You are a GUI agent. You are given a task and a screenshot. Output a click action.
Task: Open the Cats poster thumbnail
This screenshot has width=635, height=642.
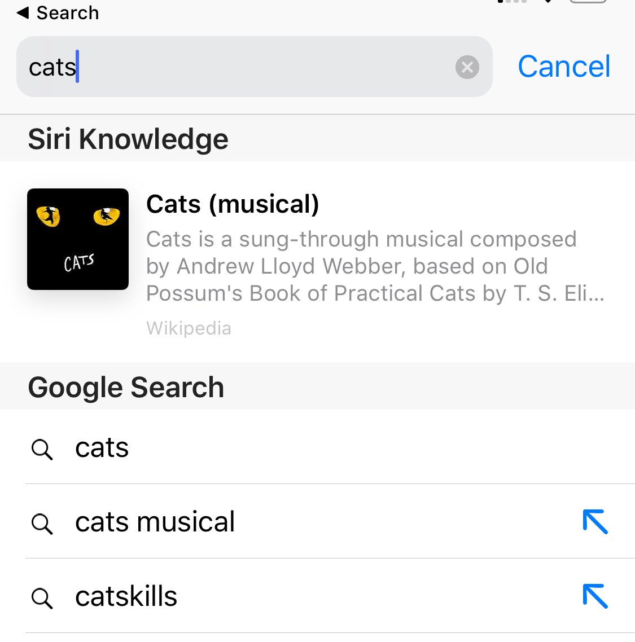78,239
